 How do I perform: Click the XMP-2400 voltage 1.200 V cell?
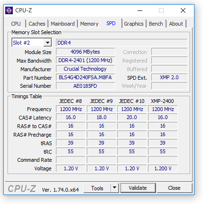click(163, 168)
